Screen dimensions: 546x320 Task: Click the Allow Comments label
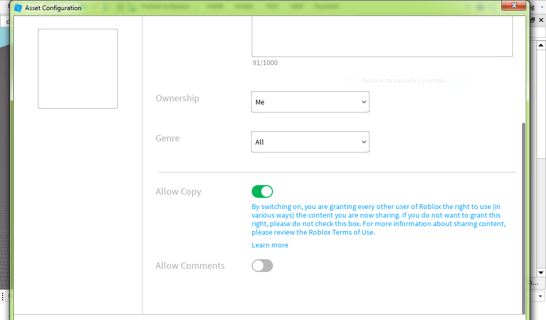click(x=190, y=266)
